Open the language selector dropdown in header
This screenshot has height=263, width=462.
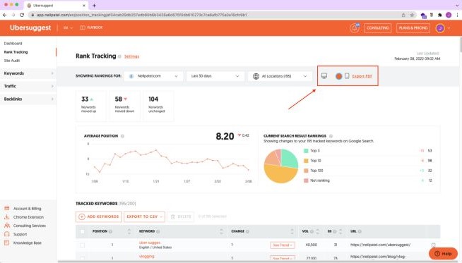tap(68, 27)
